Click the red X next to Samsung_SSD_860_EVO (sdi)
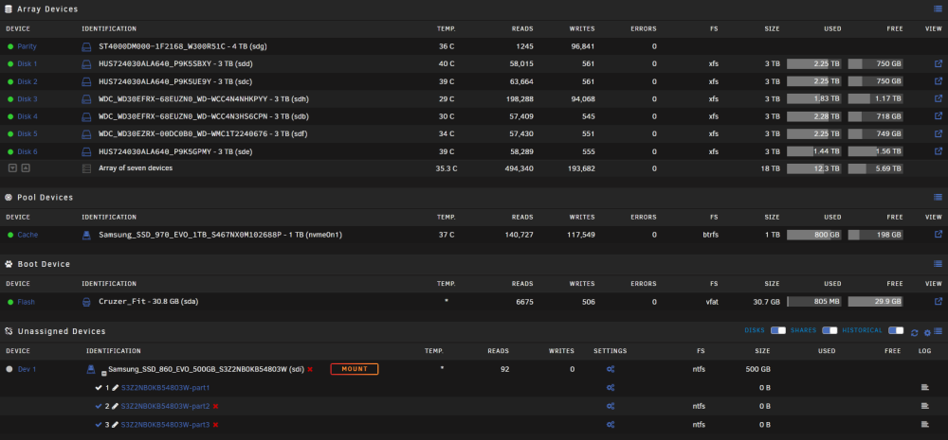This screenshot has height=440, width=948. pos(310,369)
